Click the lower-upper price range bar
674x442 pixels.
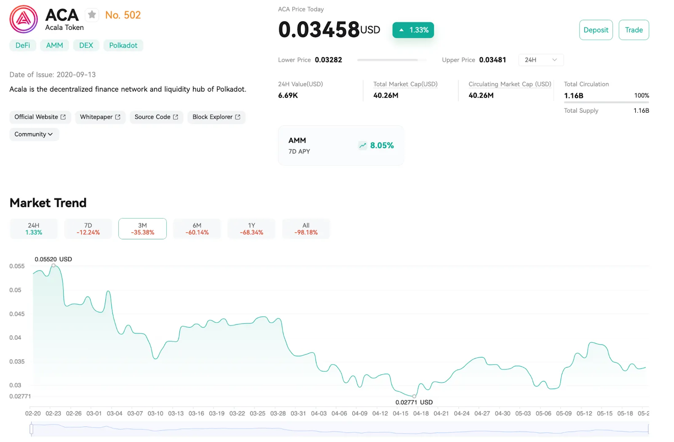pos(392,60)
